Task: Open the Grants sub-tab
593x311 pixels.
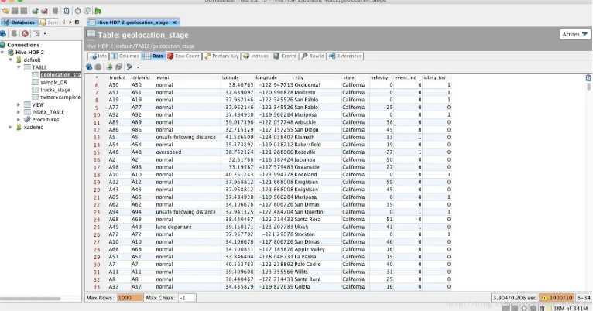Action: [x=285, y=56]
